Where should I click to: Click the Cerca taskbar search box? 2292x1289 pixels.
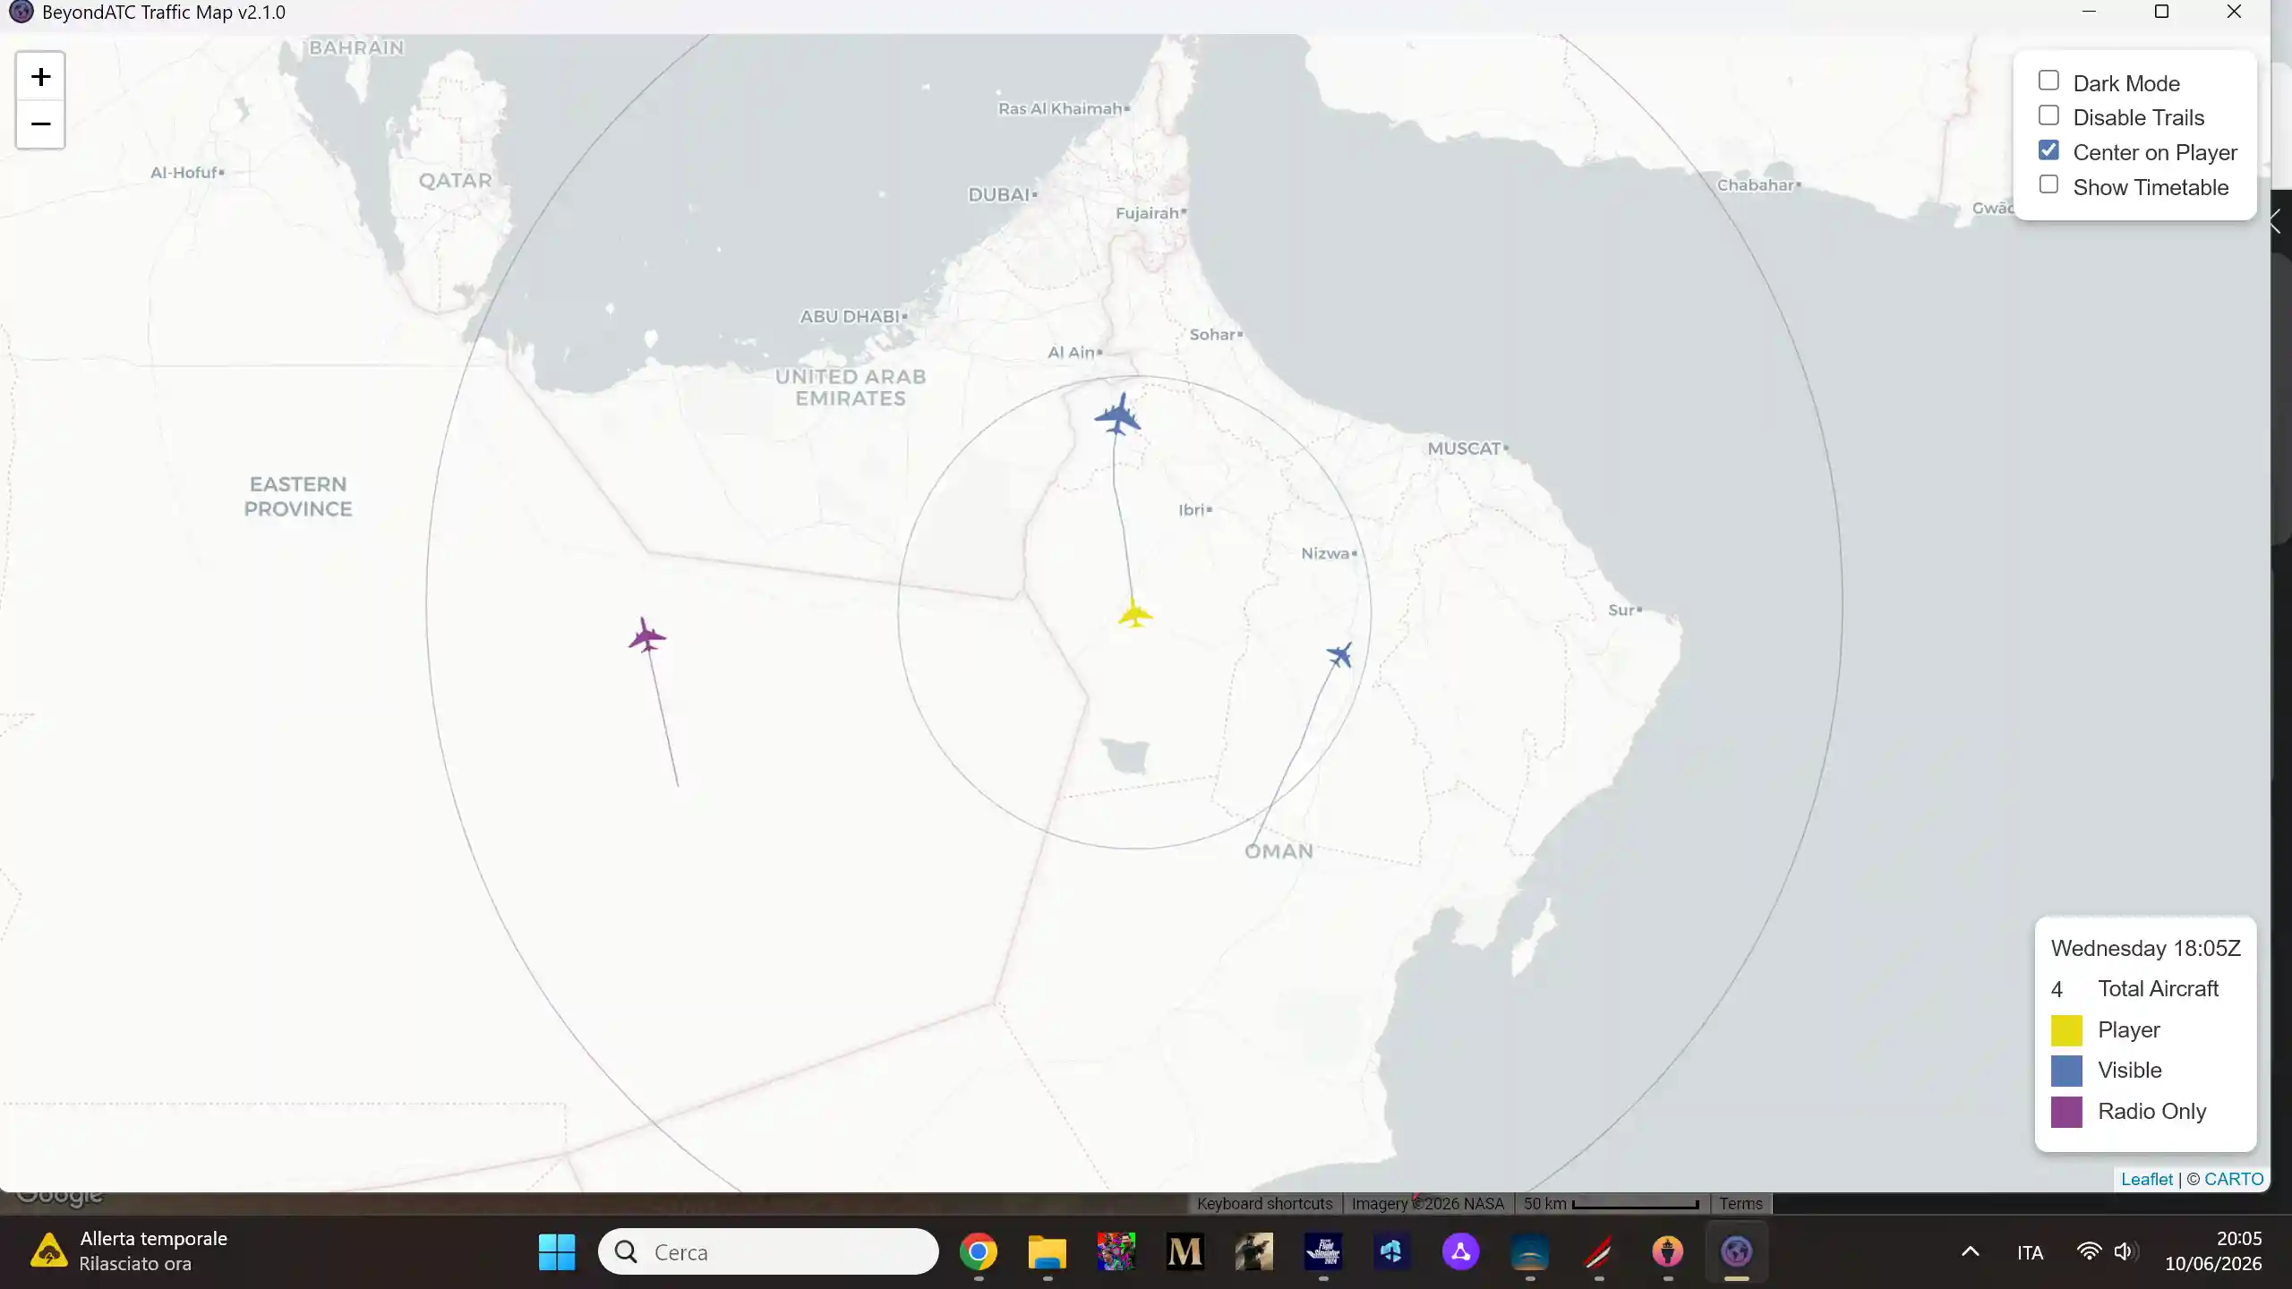coord(768,1251)
